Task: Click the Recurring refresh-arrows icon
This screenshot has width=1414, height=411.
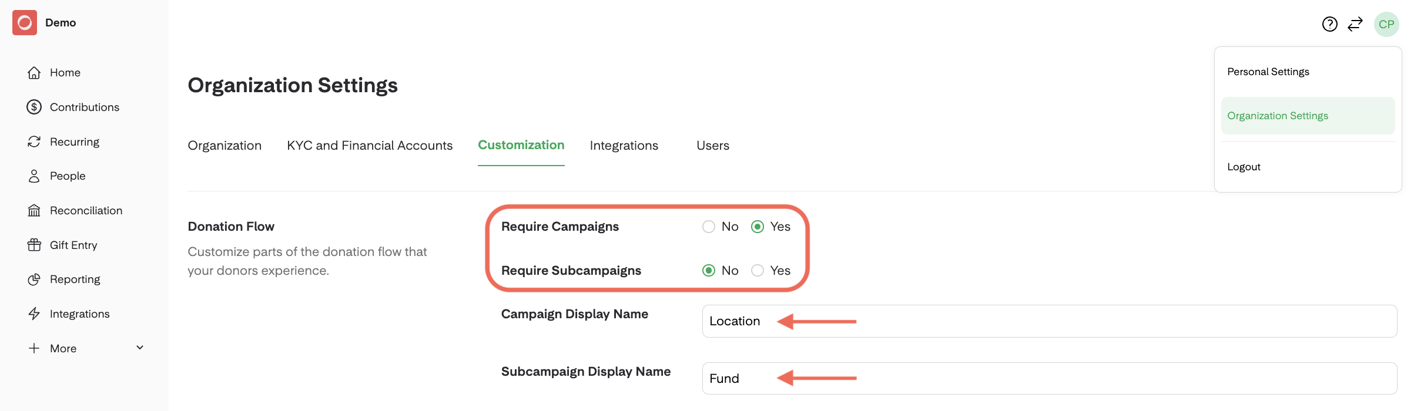Action: 34,142
